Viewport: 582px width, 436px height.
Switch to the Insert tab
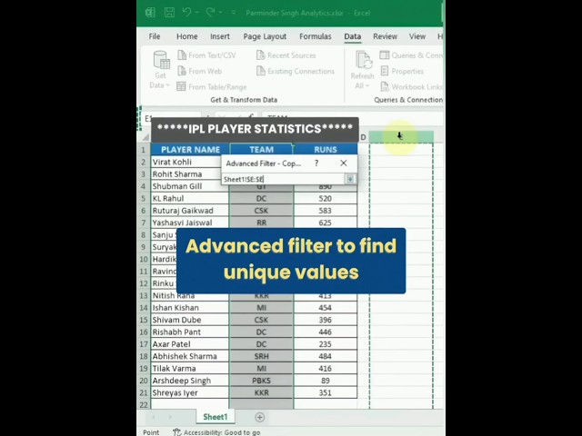coord(220,36)
